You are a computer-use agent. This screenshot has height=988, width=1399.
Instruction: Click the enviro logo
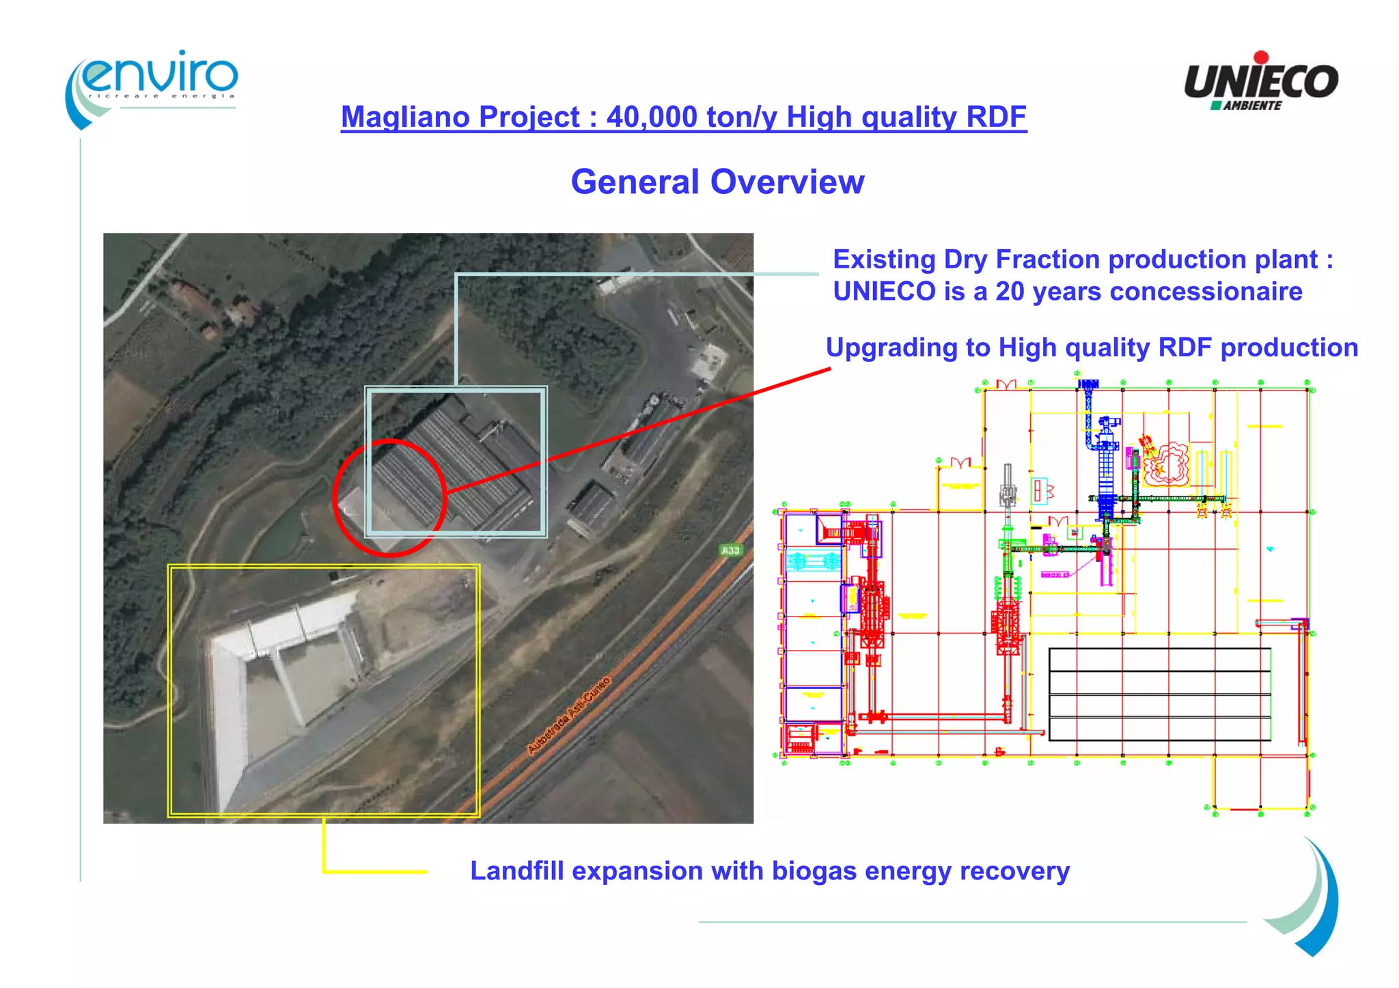point(152,89)
